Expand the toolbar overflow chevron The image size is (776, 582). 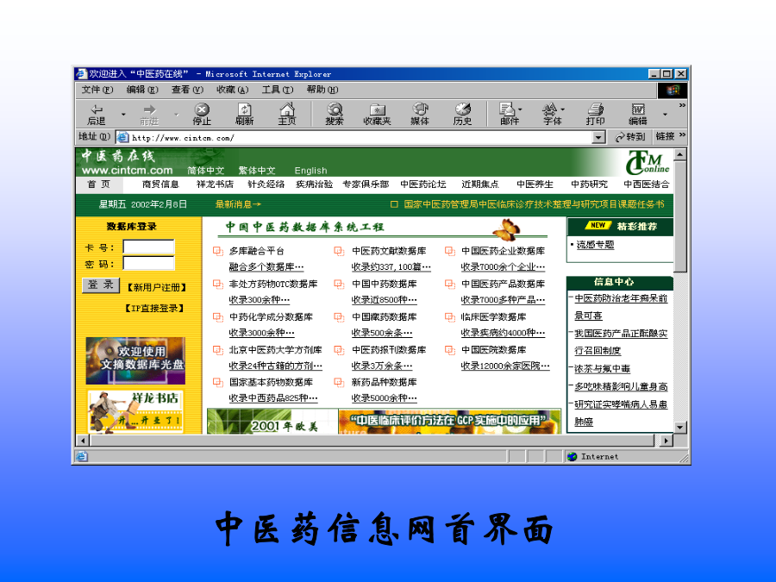[683, 105]
